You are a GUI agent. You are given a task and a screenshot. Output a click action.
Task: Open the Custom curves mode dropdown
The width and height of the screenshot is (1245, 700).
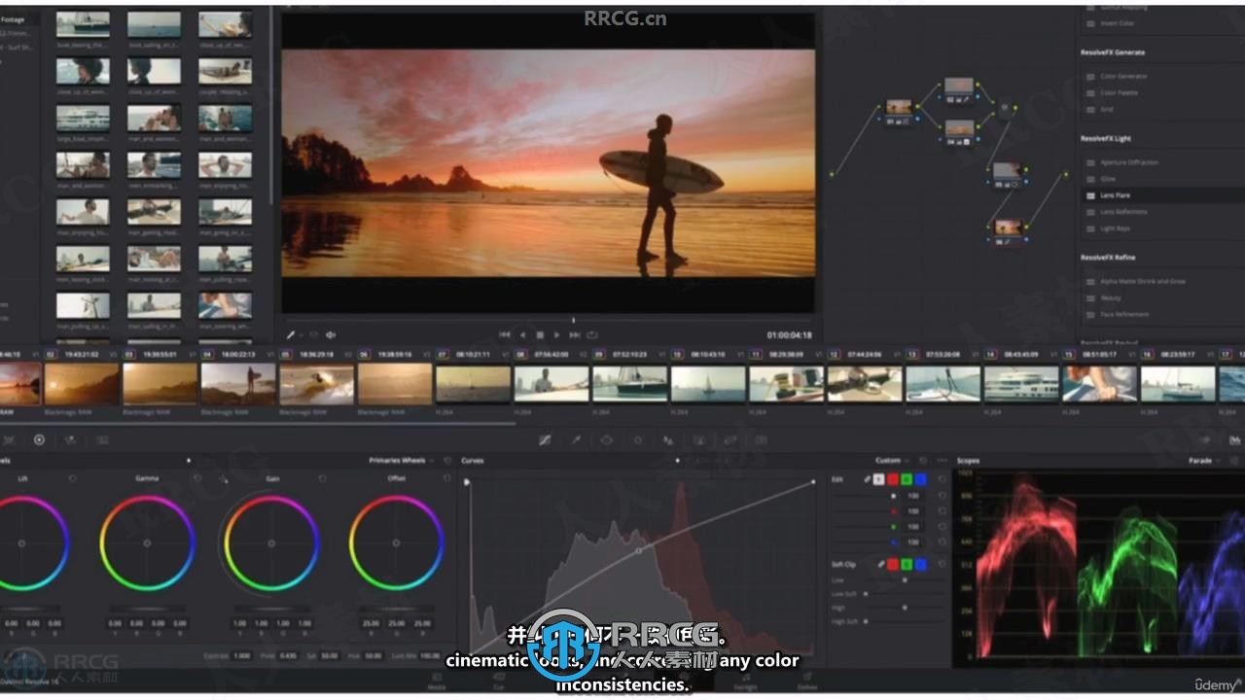891,460
